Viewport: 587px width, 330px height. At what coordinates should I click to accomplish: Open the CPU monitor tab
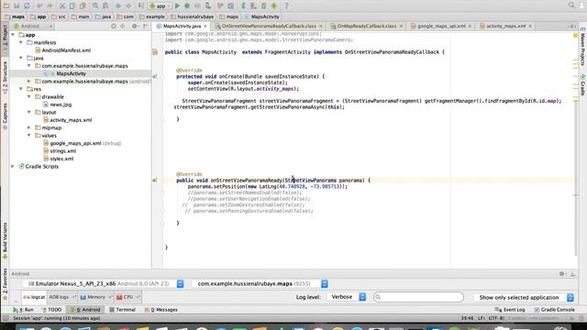coord(127,297)
